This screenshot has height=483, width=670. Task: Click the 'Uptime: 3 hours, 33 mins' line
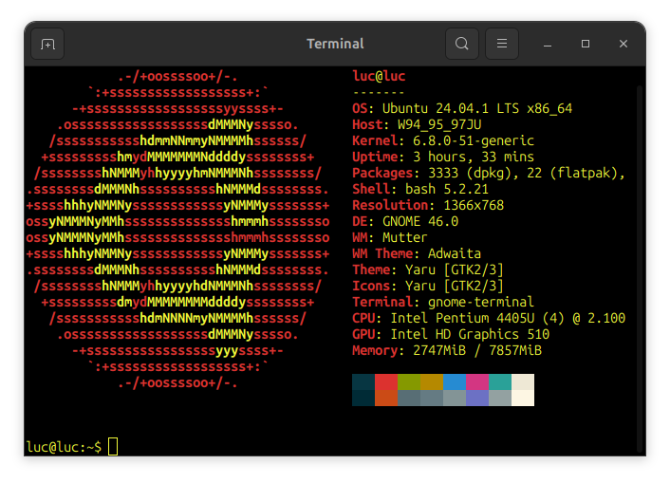pos(443,157)
